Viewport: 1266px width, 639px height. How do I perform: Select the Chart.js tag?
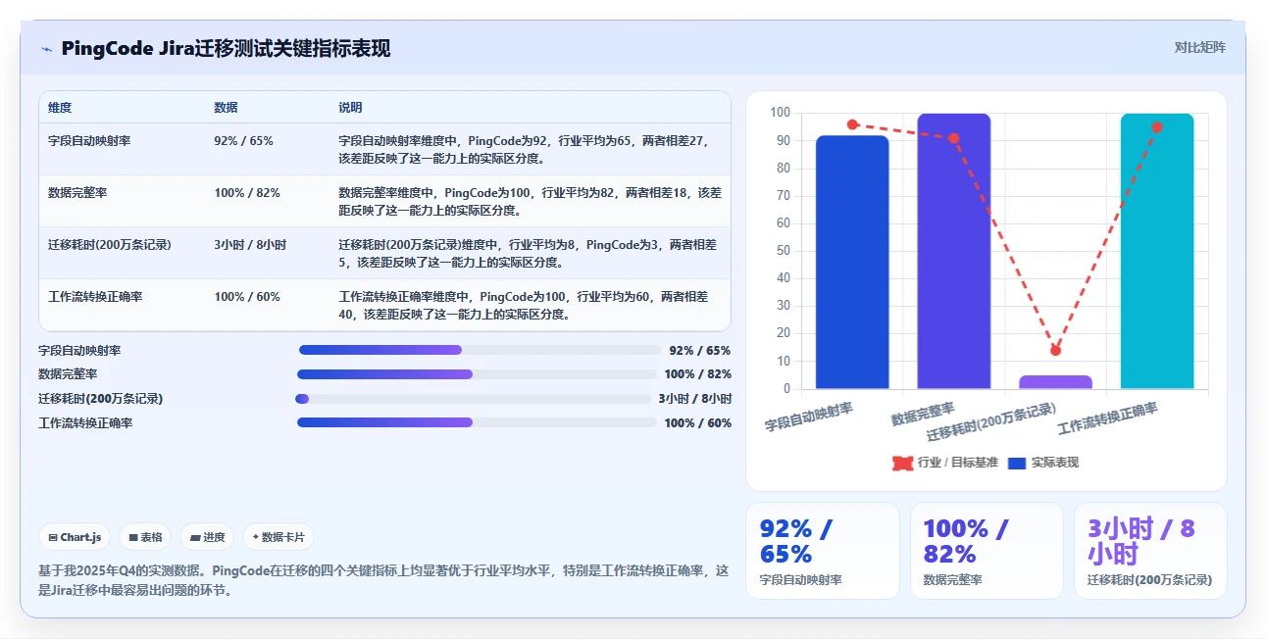[75, 537]
